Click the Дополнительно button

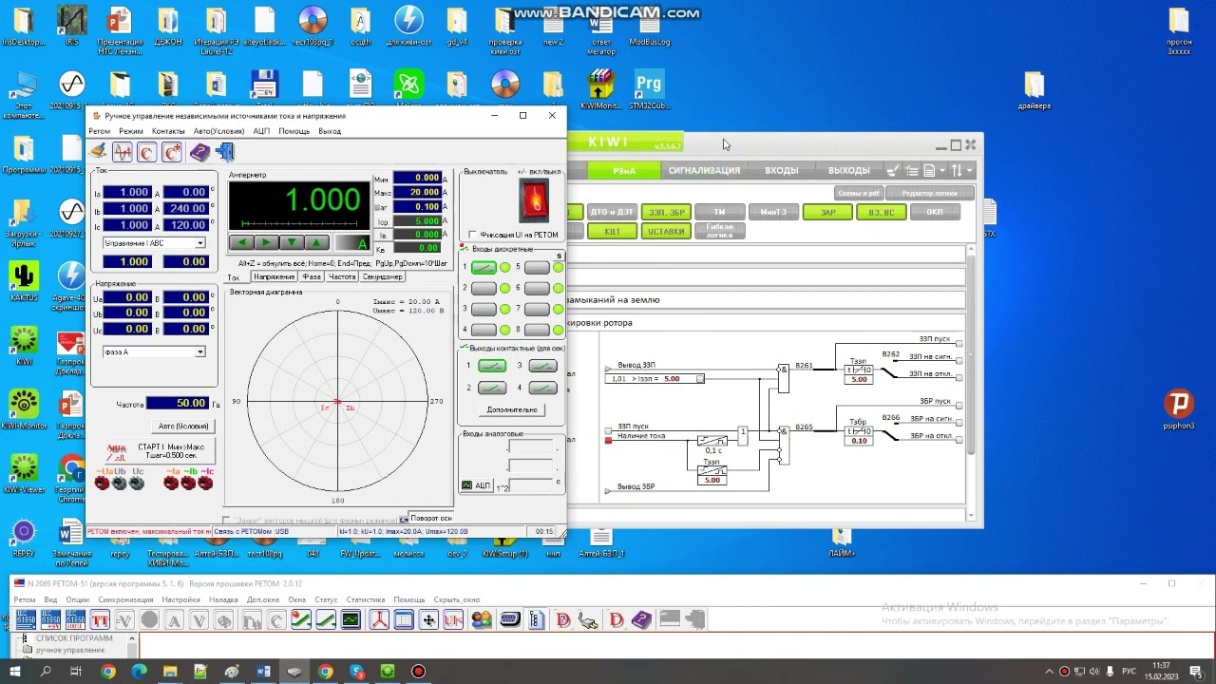tap(512, 409)
